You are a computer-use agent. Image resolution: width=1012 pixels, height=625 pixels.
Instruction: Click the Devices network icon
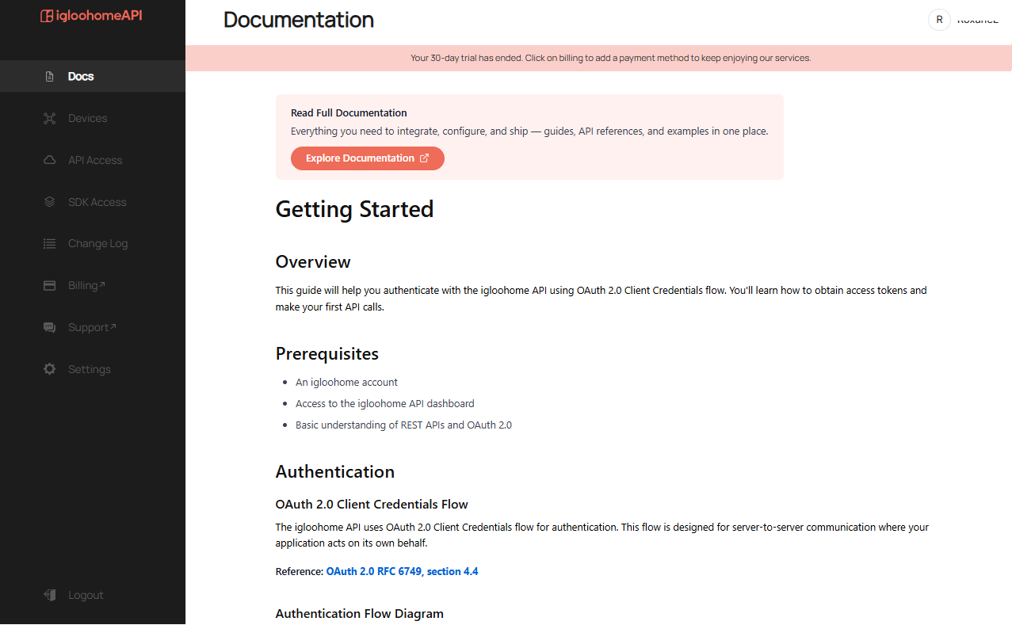[x=50, y=118]
